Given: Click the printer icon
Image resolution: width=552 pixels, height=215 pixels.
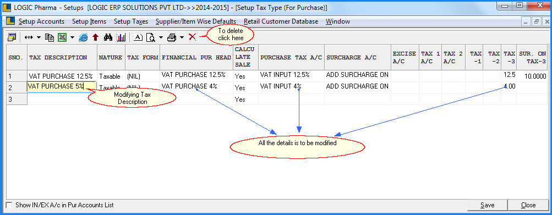Looking at the screenshot, I should click(x=172, y=37).
